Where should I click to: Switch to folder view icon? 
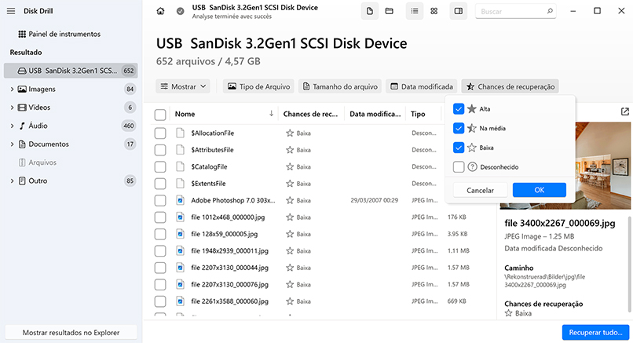[x=390, y=11]
